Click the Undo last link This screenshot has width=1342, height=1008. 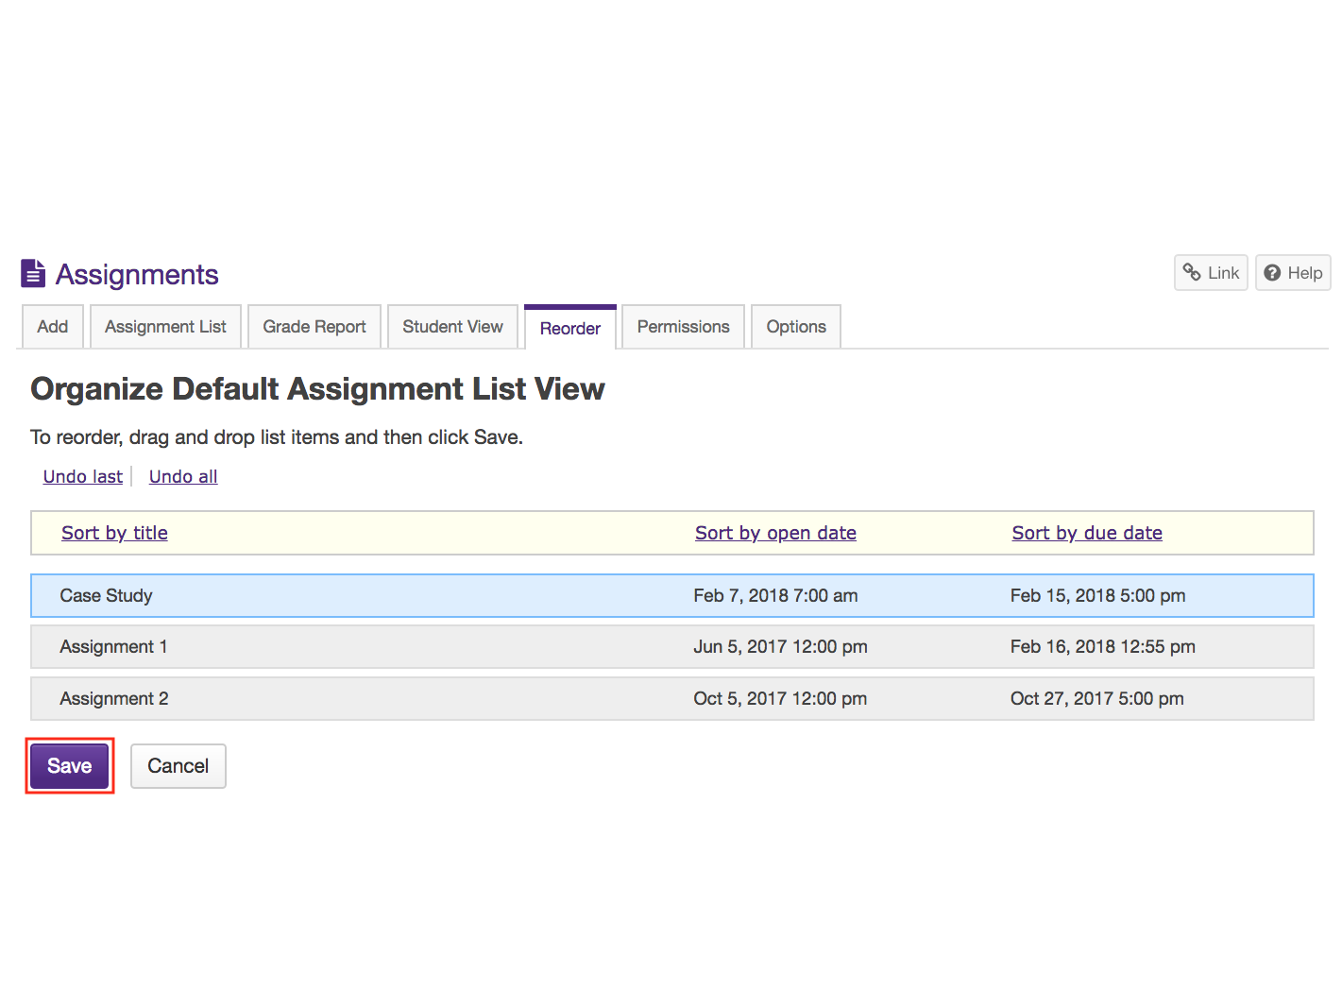tap(82, 476)
